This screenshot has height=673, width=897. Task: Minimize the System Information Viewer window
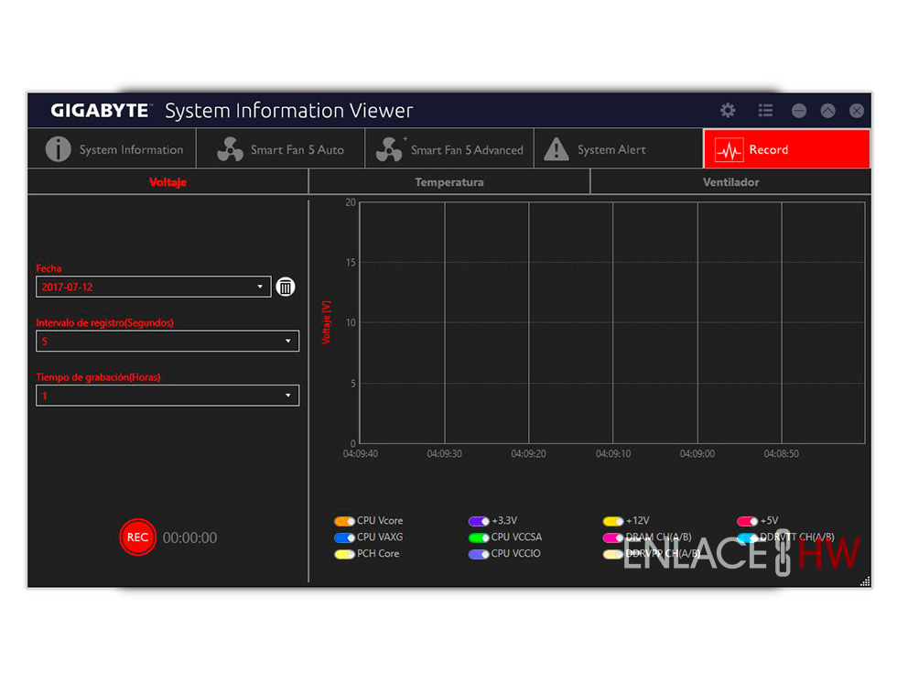coord(798,111)
